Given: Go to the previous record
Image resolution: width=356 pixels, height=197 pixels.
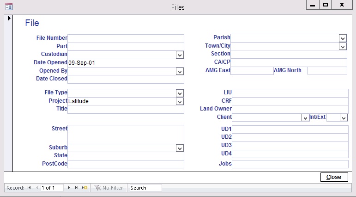Looking at the screenshot, I should pos(37,188).
